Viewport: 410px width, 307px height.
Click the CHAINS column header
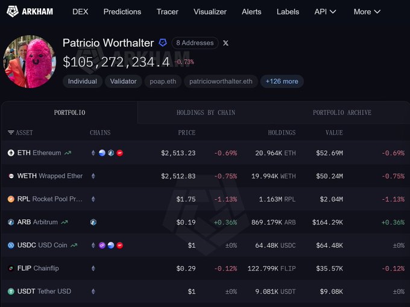tap(100, 133)
